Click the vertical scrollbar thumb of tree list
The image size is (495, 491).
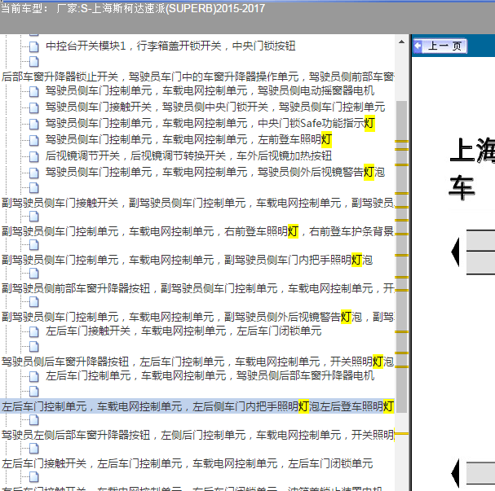pyautogui.click(x=401, y=256)
